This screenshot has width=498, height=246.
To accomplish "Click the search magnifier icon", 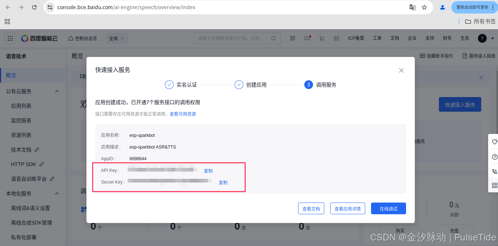I will (x=274, y=38).
